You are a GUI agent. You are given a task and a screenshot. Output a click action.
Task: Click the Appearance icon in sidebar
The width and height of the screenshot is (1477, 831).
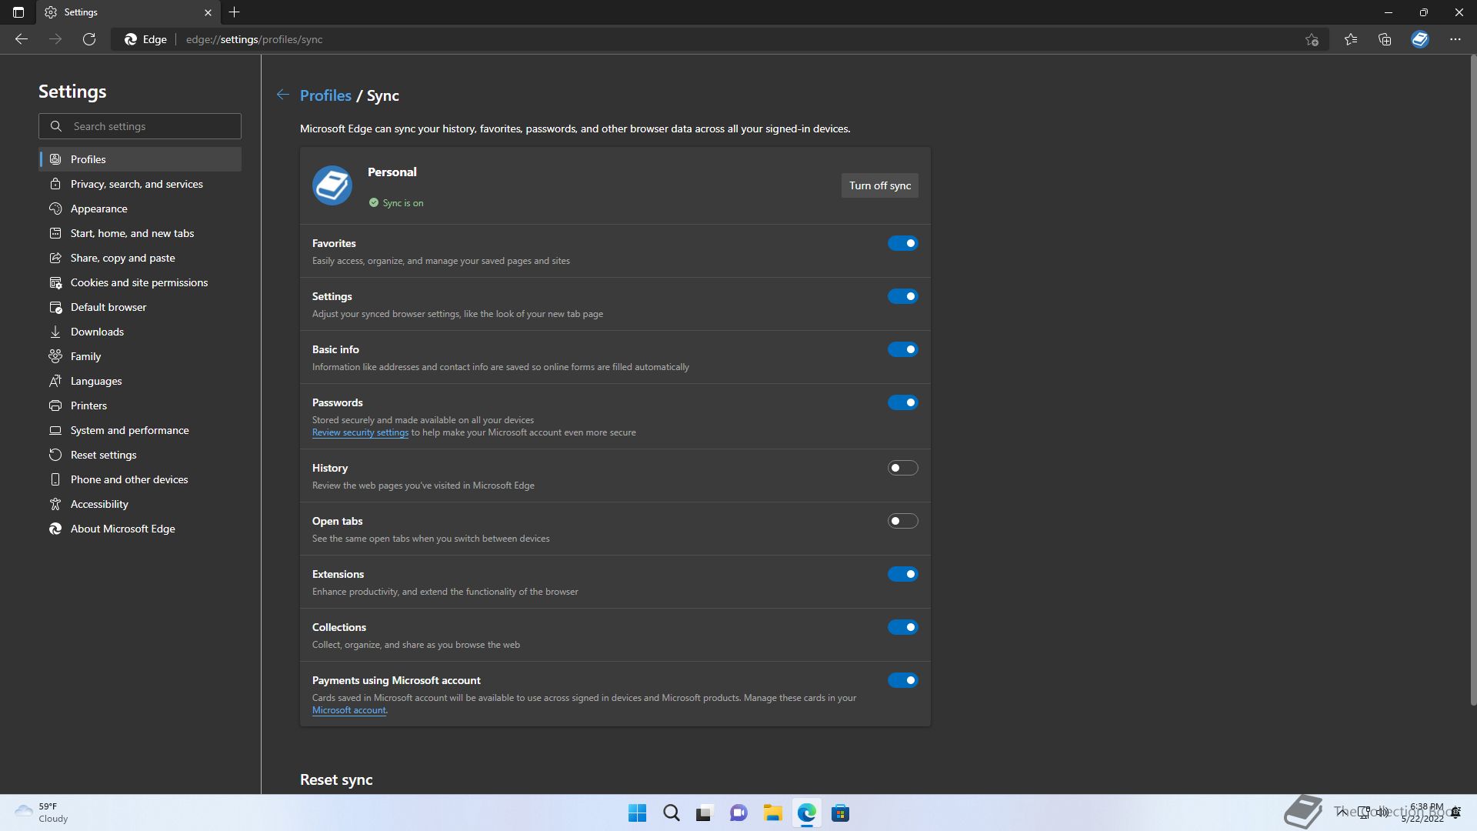pos(55,209)
